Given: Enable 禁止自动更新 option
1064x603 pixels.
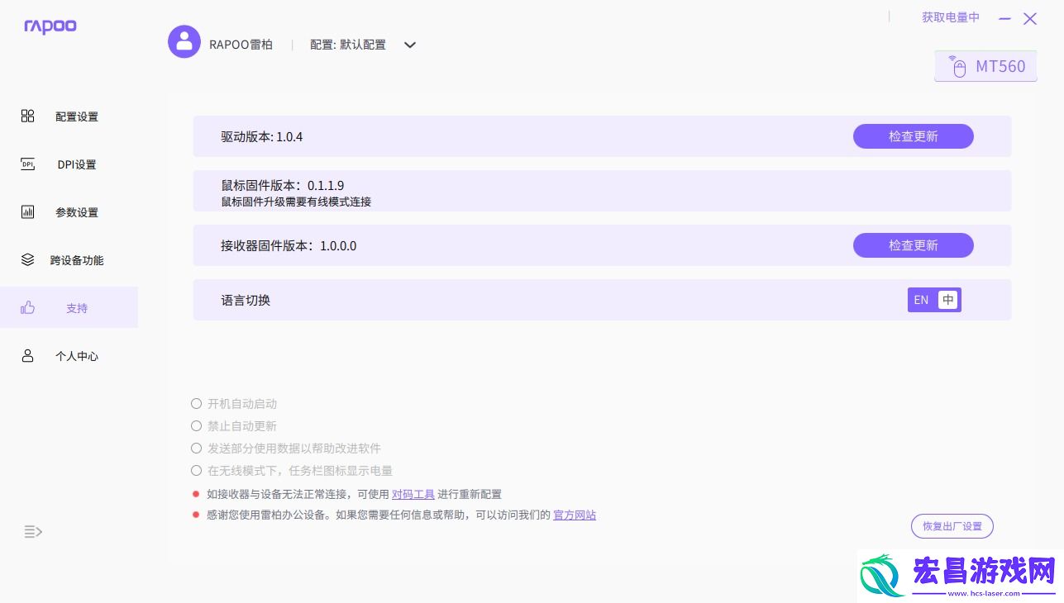Looking at the screenshot, I should [196, 426].
